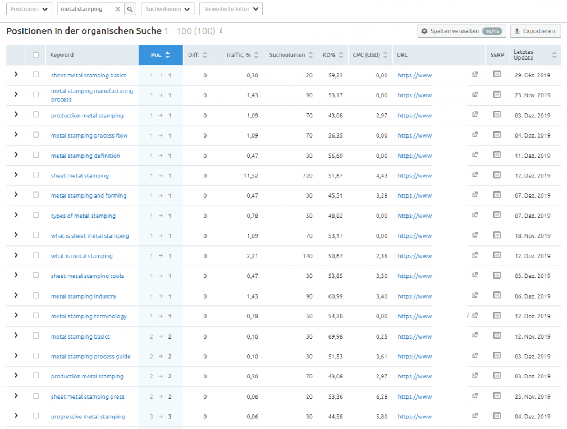Expand the production metal stamping position 1 row
567x429 pixels.
16,115
